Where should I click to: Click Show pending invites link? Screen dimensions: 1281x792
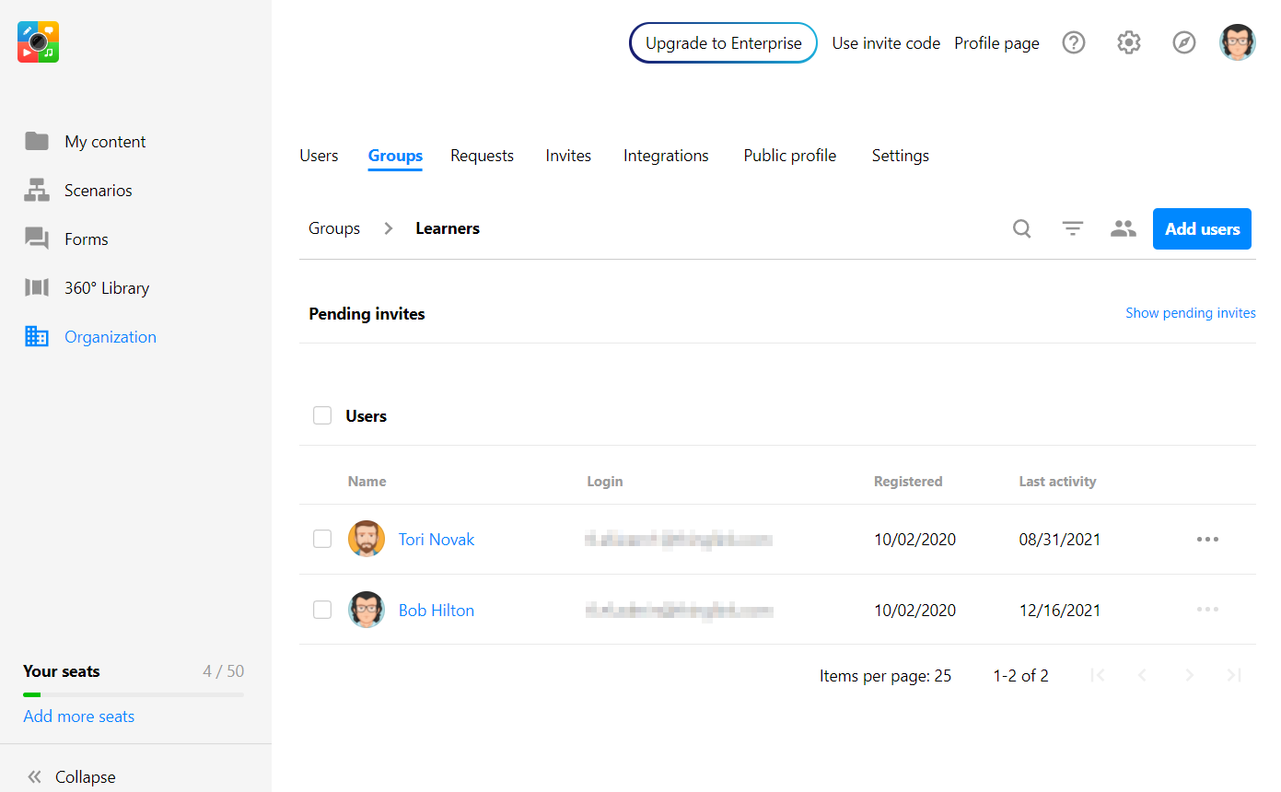point(1191,313)
